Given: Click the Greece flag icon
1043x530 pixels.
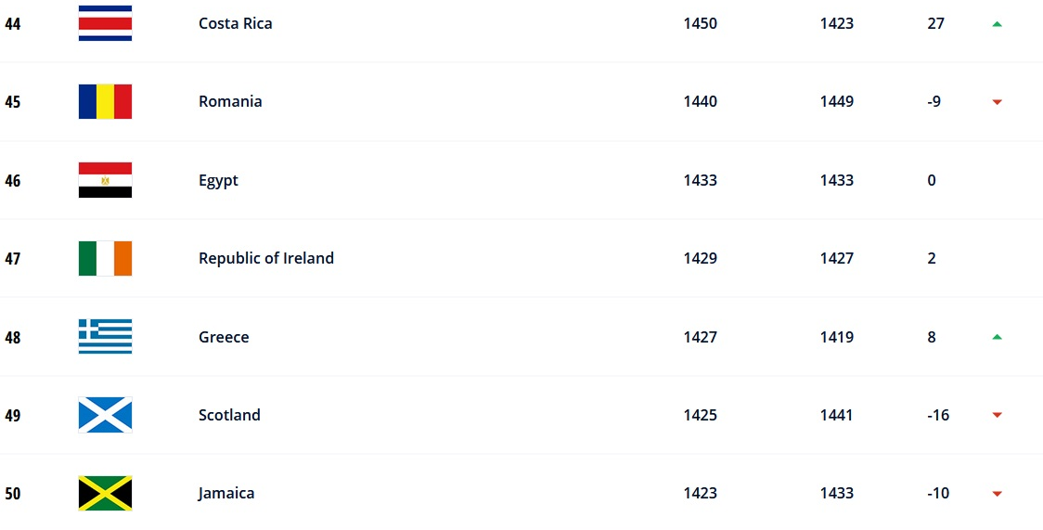Looking at the screenshot, I should [x=105, y=337].
